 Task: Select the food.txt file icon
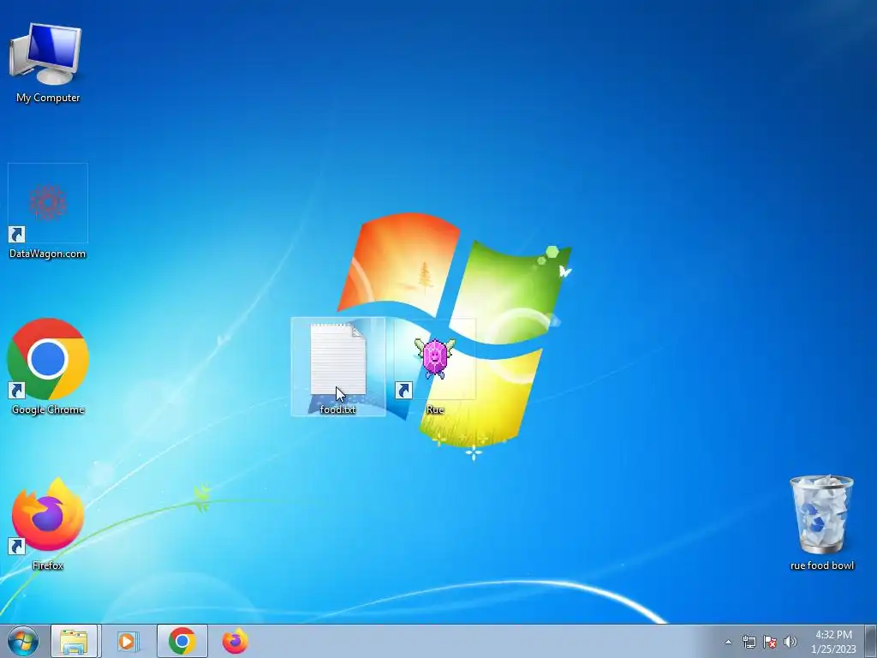337,359
